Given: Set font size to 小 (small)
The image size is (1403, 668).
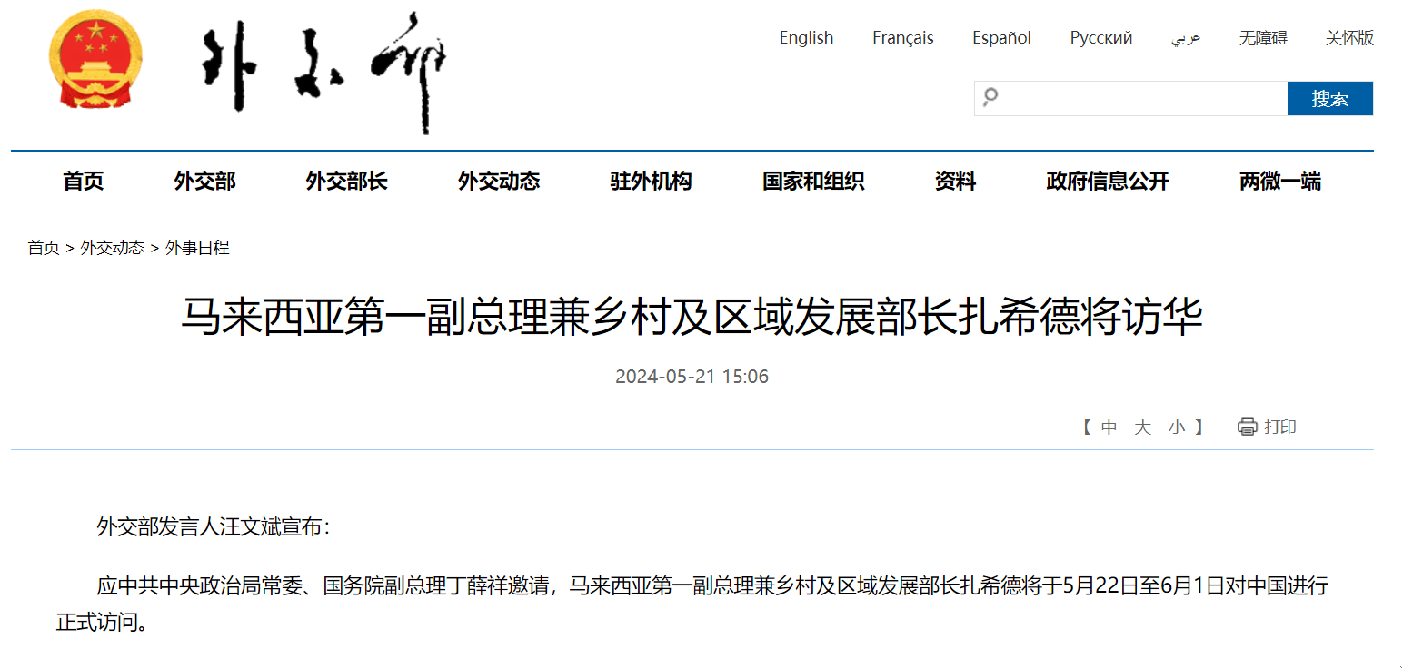Looking at the screenshot, I should (1177, 427).
